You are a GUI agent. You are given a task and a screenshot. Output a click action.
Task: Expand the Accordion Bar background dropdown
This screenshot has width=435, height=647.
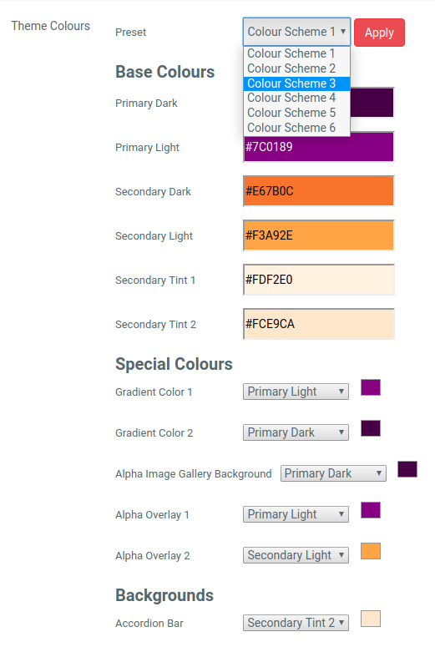point(296,623)
